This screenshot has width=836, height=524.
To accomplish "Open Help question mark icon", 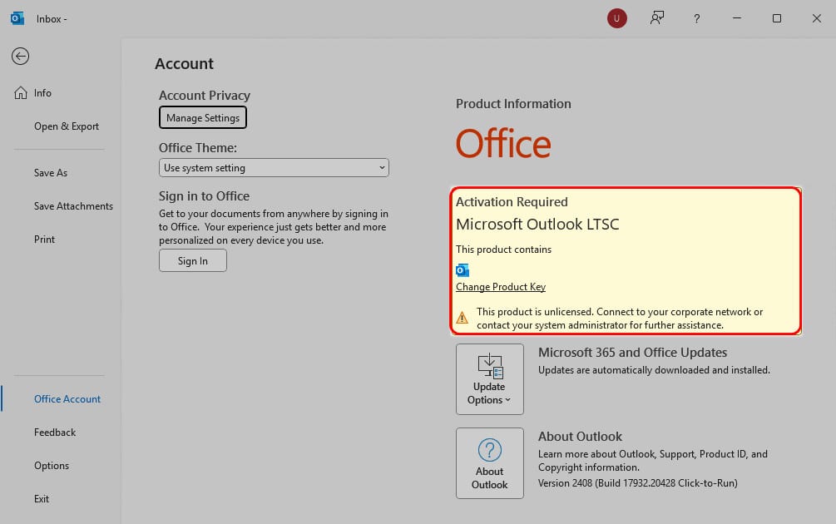I will click(697, 18).
